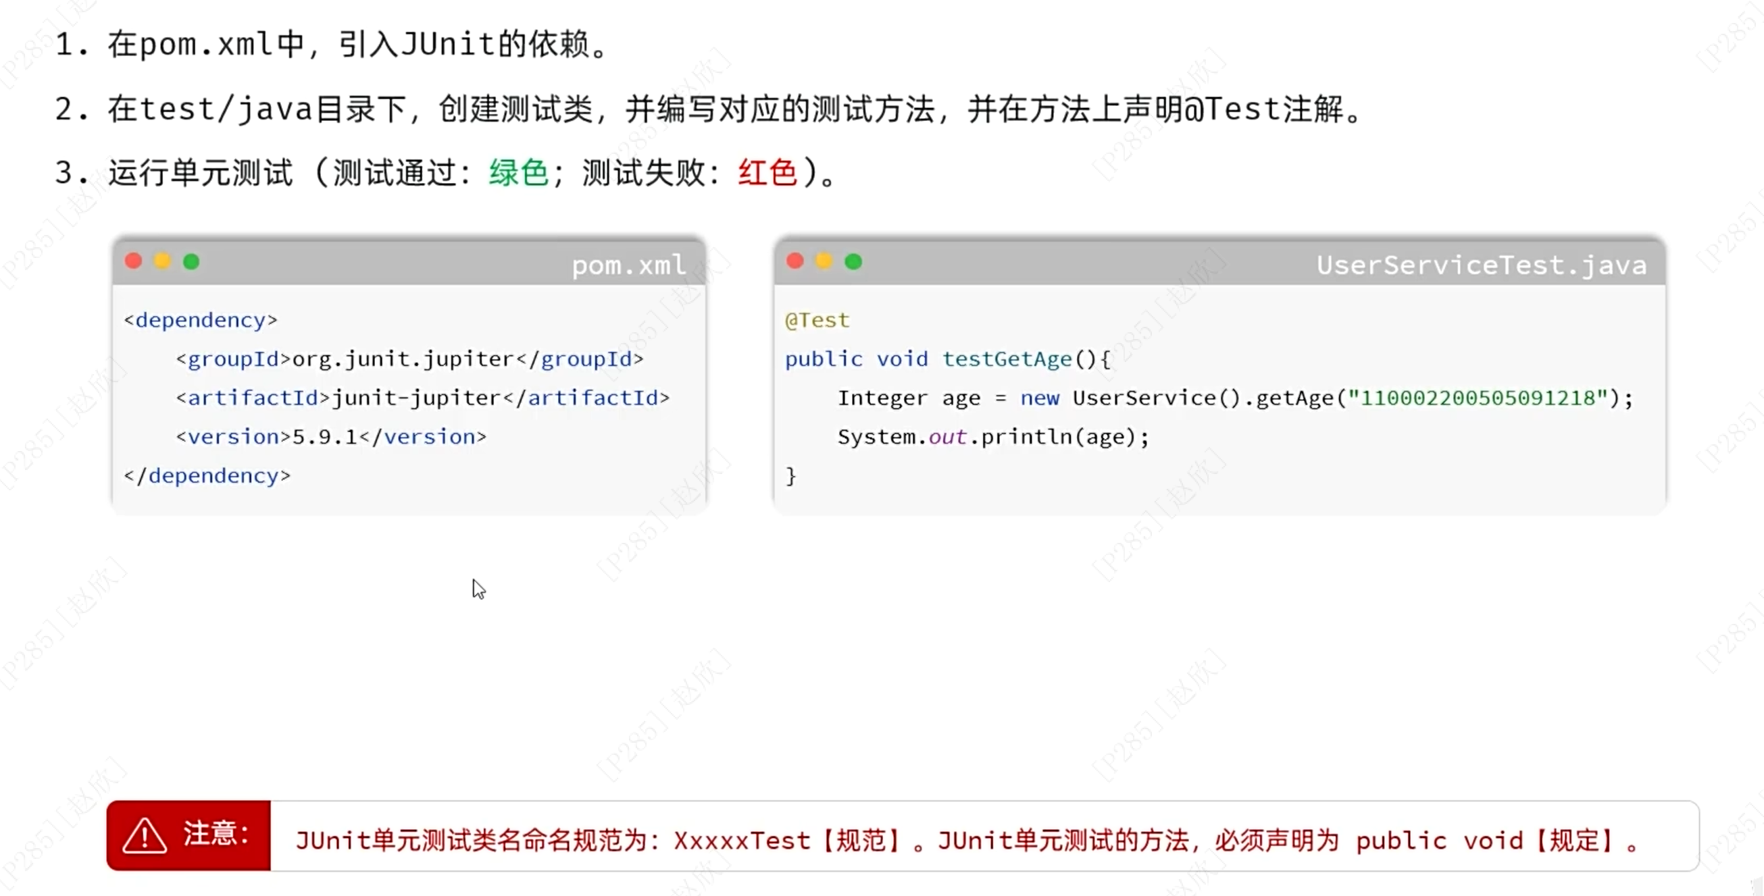Click red dot on UserServiceTest.java window
The height and width of the screenshot is (896, 1764).
pos(795,261)
